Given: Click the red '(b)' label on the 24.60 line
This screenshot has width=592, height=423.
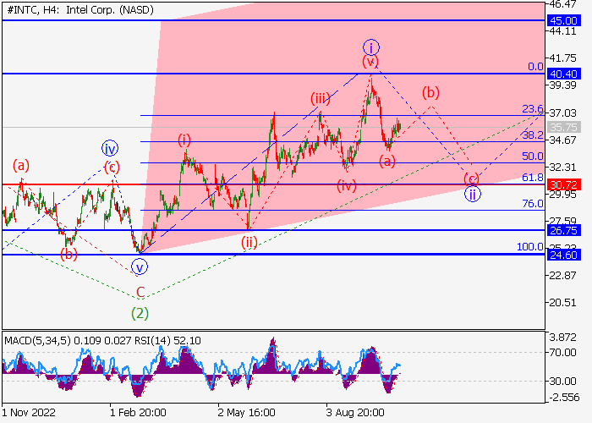Looking at the screenshot, I should pyautogui.click(x=69, y=254).
